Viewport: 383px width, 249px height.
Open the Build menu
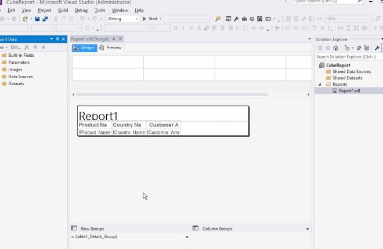pyautogui.click(x=63, y=10)
